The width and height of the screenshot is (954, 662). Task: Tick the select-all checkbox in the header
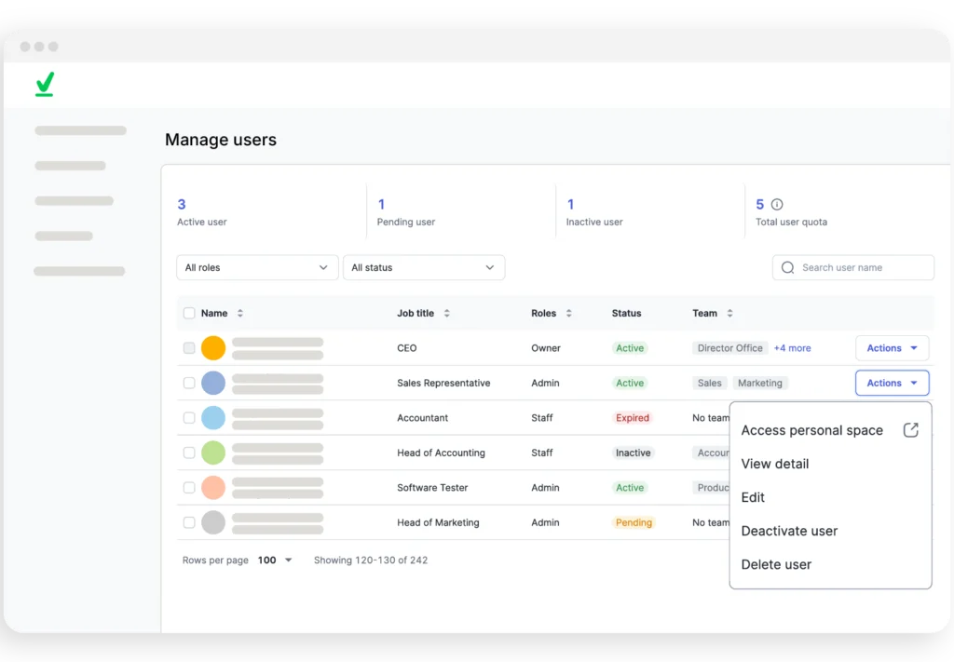[x=189, y=314]
